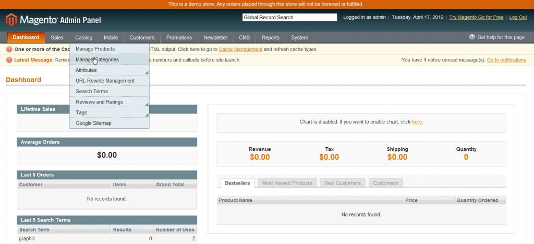534x244 pixels.
Task: Click the cache warning notice icon
Action: click(9, 49)
